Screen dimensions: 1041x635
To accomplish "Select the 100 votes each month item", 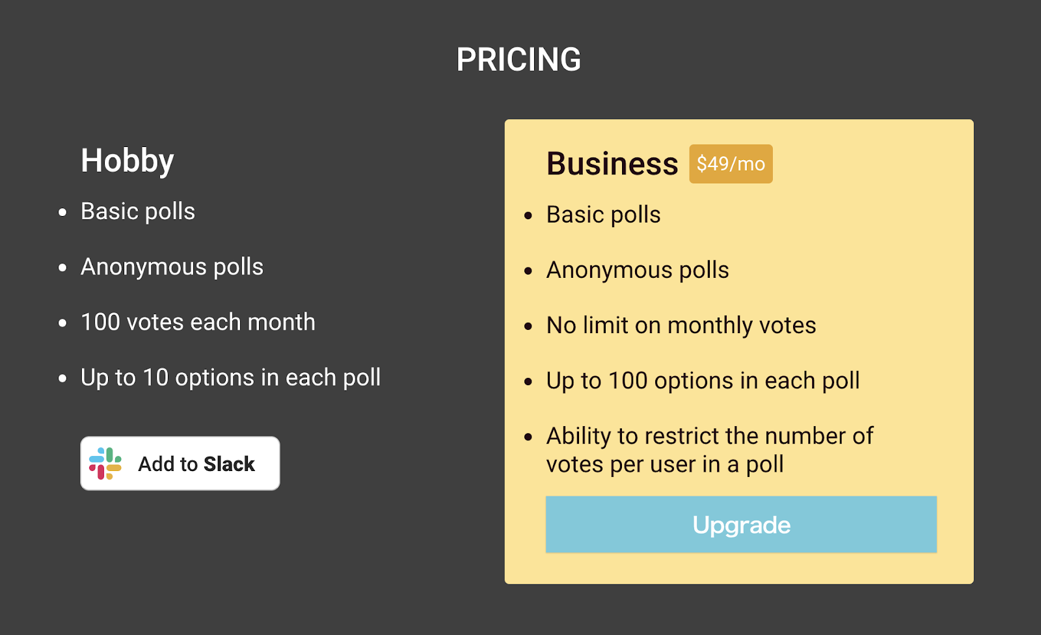I will 198,322.
